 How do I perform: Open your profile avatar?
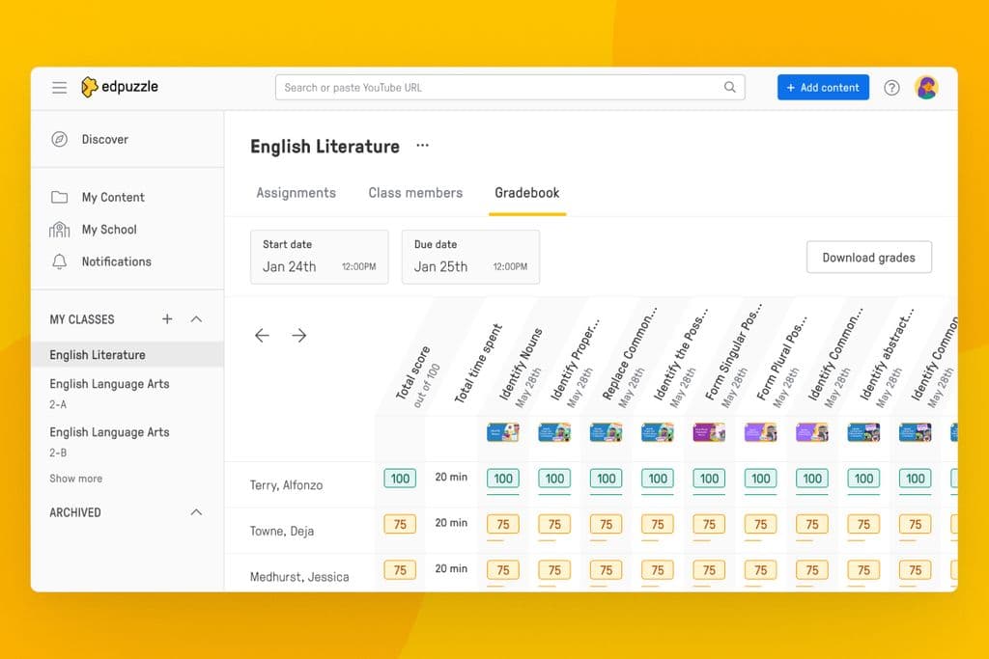(926, 87)
